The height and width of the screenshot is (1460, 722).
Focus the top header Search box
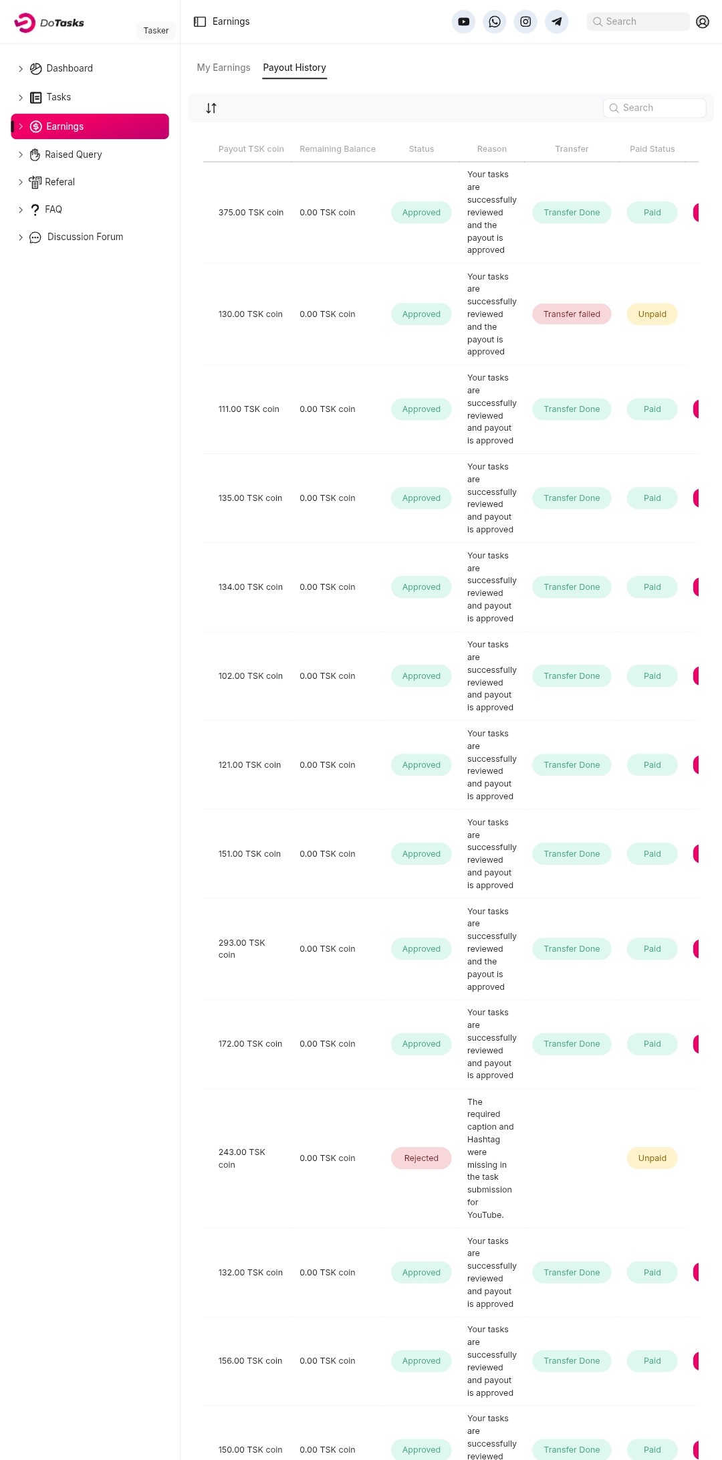[638, 21]
